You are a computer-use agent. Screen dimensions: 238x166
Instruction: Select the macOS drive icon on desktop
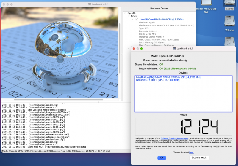coord(229,5)
